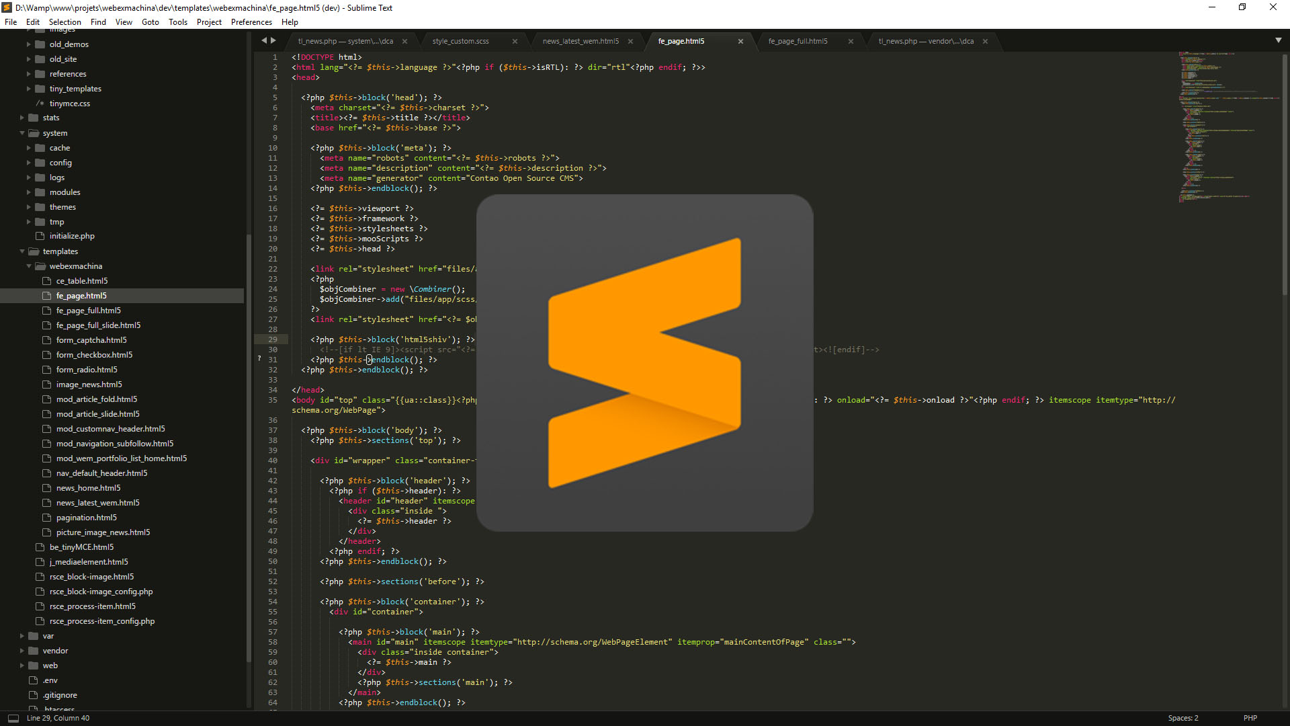Open the File menu
The width and height of the screenshot is (1290, 726).
coord(11,22)
